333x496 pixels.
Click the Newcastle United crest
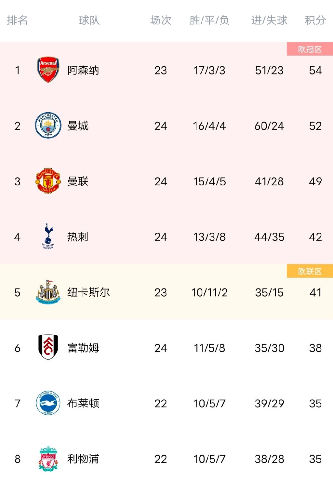(48, 292)
